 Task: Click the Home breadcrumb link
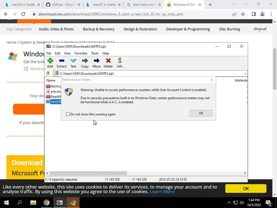tap(11, 42)
